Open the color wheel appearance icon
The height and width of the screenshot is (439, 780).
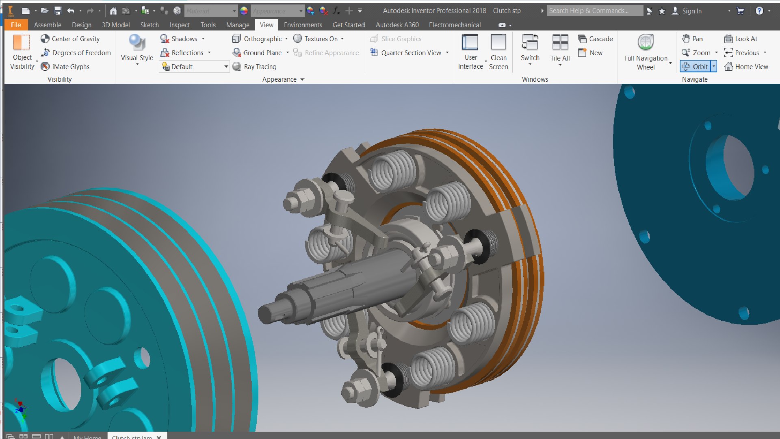(244, 11)
